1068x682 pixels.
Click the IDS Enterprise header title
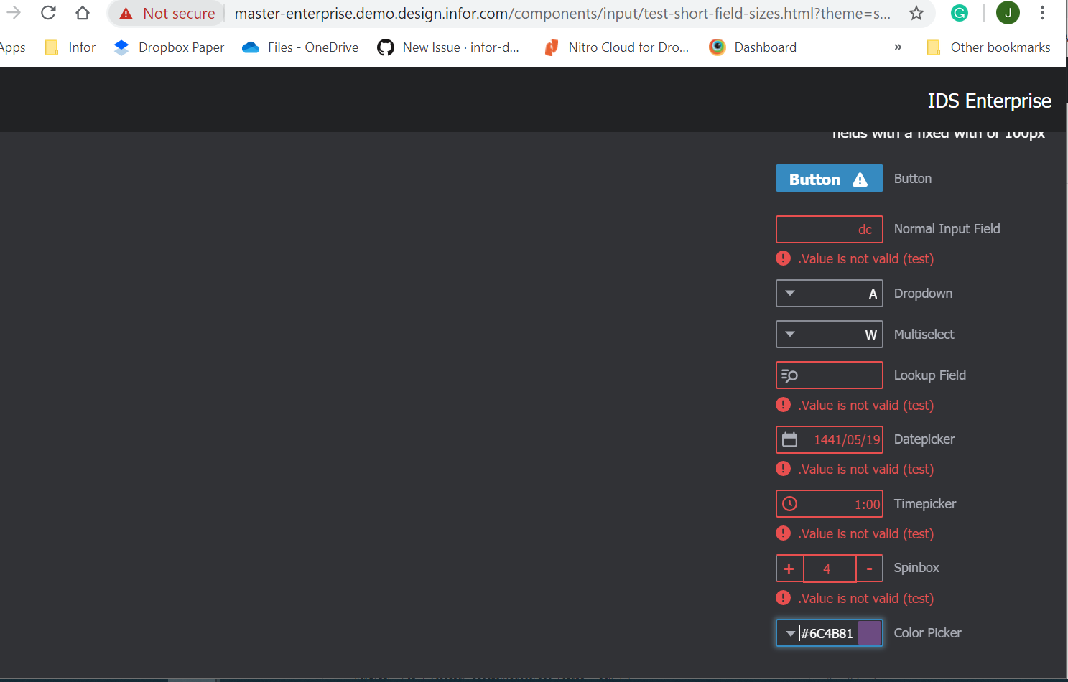[989, 101]
